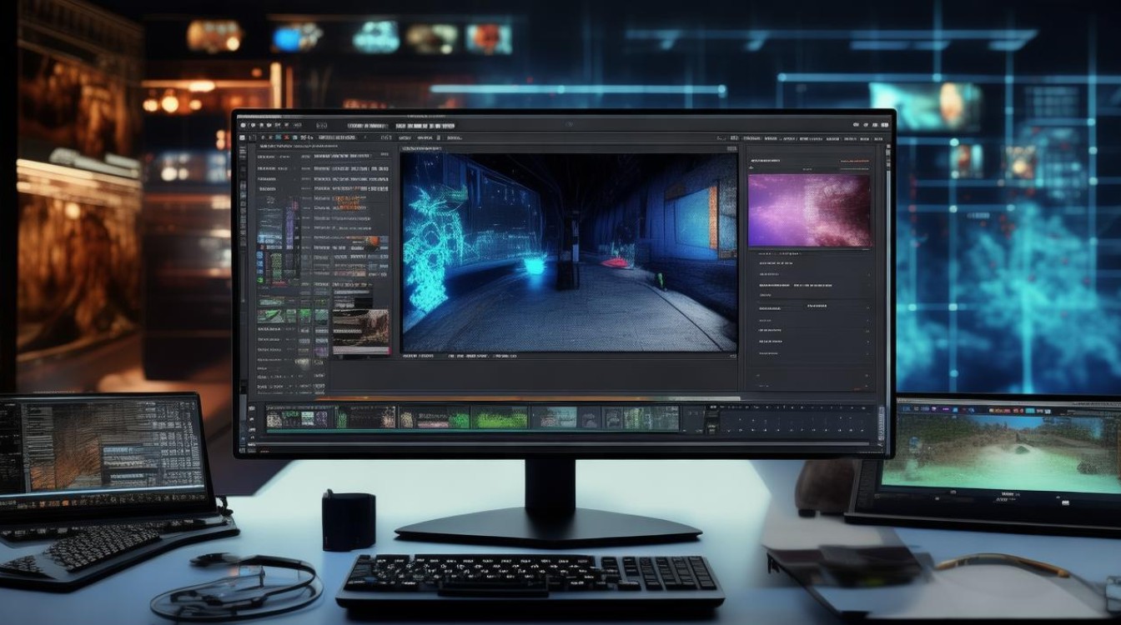Image resolution: width=1121 pixels, height=625 pixels.
Task: Select the grey-teal clip in the middle of the timeline
Action: click(x=554, y=417)
